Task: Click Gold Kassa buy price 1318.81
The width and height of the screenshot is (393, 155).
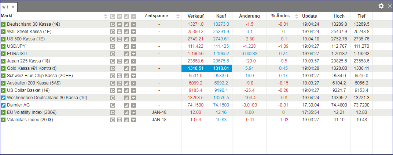Action: 221,68
